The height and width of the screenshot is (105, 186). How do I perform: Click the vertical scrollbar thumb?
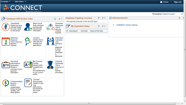185,50
